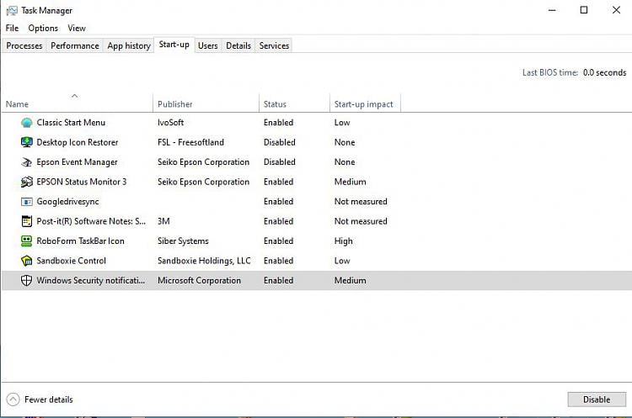The image size is (632, 418).
Task: Switch to the Services tab
Action: pos(274,45)
